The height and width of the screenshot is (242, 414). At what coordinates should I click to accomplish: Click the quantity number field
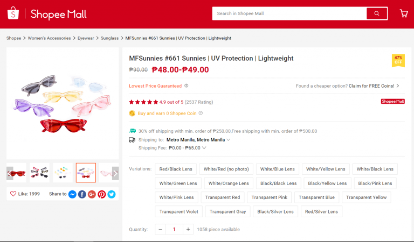click(x=174, y=229)
